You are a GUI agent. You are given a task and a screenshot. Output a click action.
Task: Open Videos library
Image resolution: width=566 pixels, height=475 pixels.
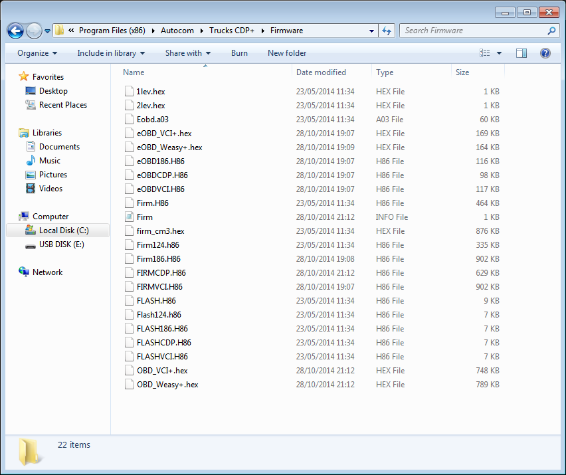tap(50, 189)
